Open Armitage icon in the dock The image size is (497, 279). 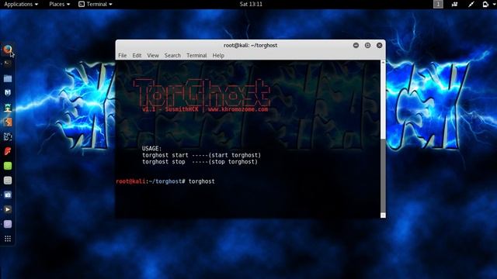pyautogui.click(x=8, y=108)
